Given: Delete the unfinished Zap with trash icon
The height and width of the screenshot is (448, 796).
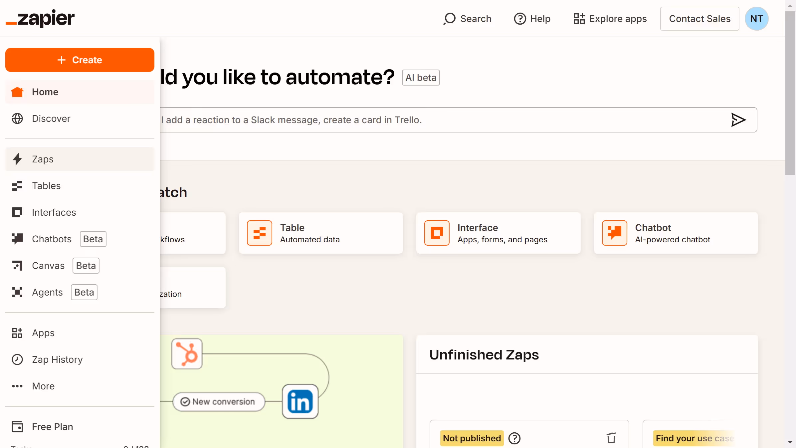Looking at the screenshot, I should pyautogui.click(x=611, y=438).
